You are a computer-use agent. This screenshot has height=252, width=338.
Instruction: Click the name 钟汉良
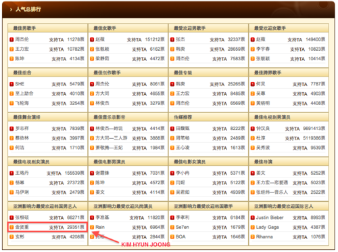point(263,129)
